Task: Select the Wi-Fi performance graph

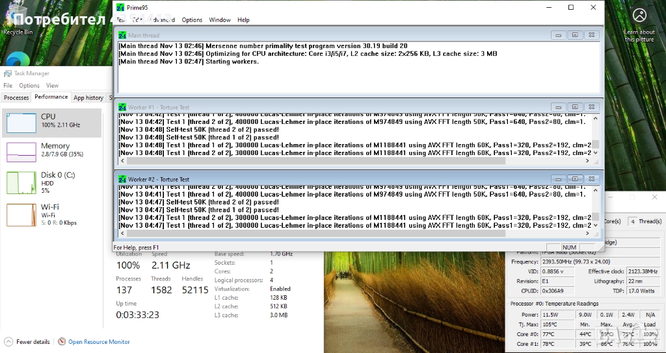Action: point(21,215)
